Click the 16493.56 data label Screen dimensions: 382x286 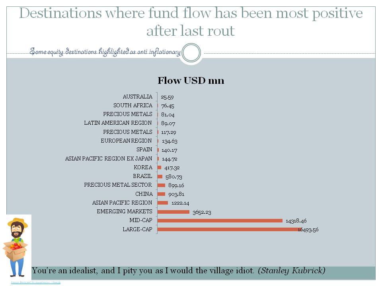pyautogui.click(x=308, y=230)
